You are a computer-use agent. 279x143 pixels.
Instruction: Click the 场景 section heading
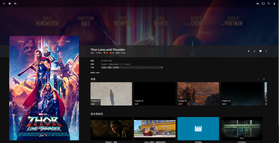(93, 79)
